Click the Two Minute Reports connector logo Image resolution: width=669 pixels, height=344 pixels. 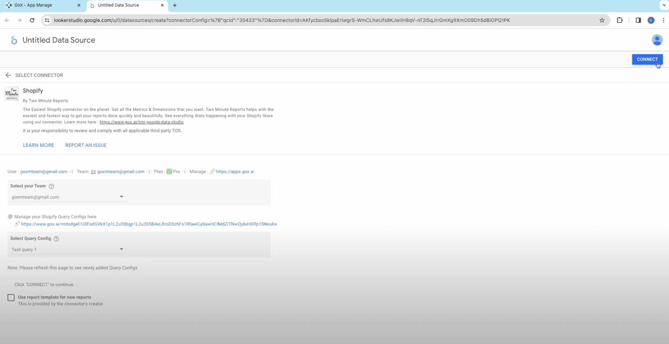point(12,94)
